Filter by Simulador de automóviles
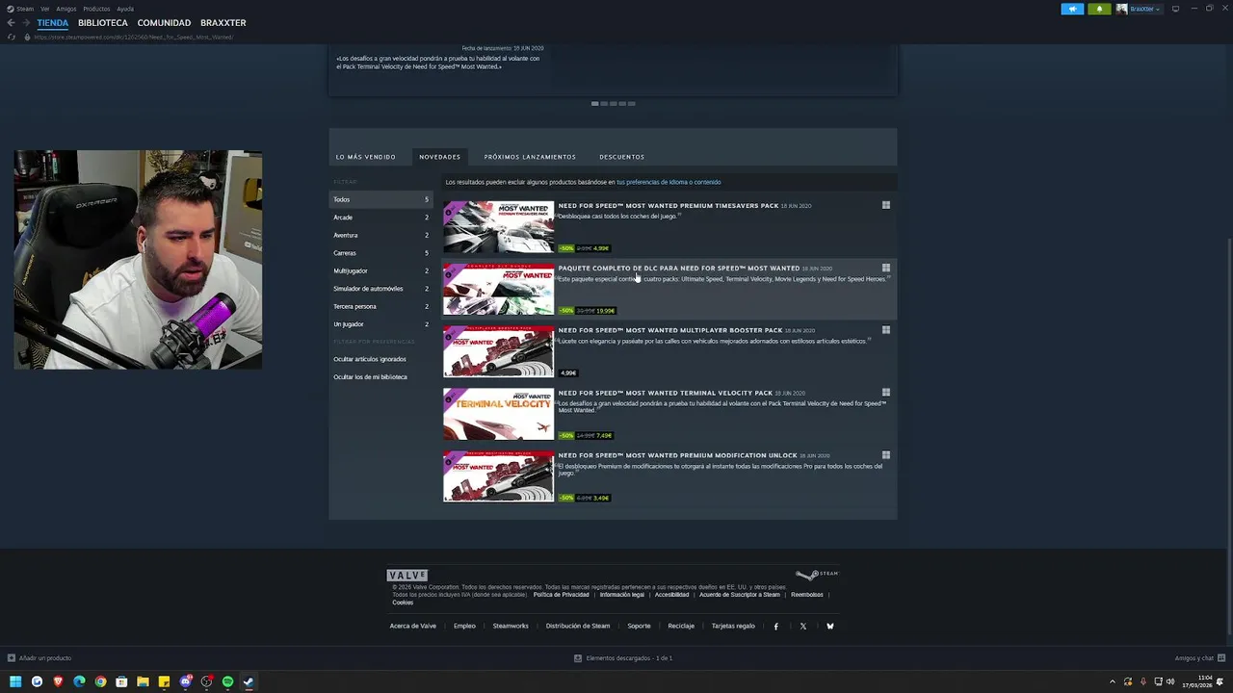The width and height of the screenshot is (1233, 693). click(x=381, y=289)
